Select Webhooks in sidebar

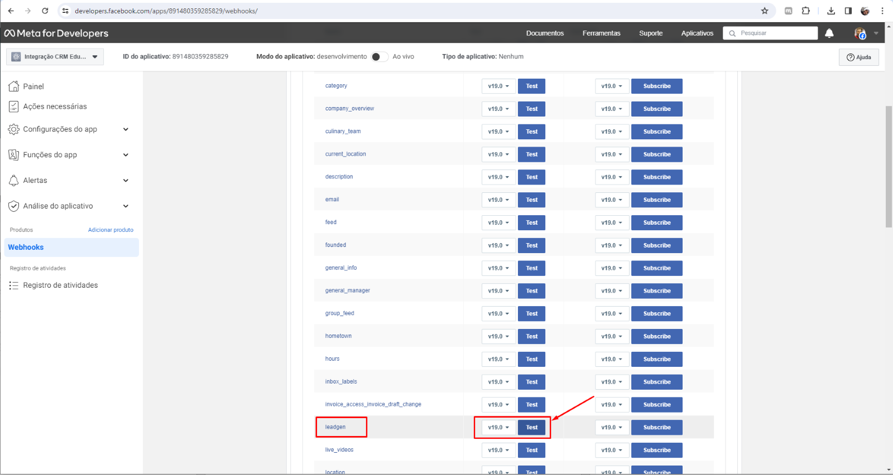tap(71, 248)
